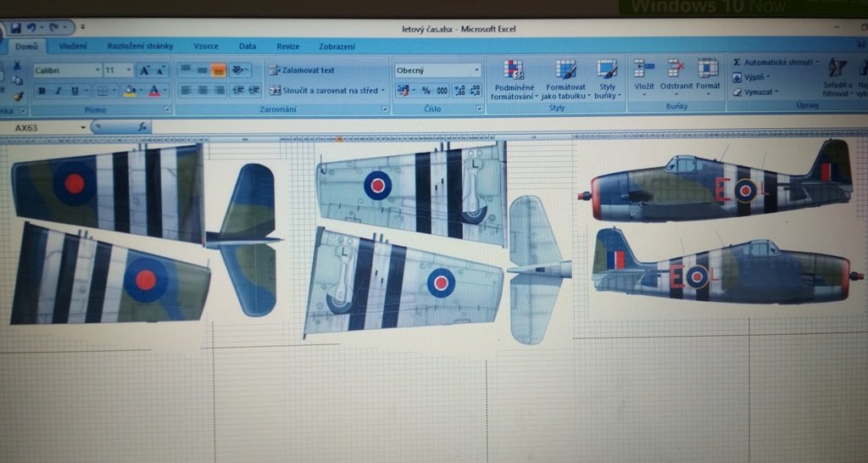Click Sloučit a zarovnat na střed button

click(325, 91)
